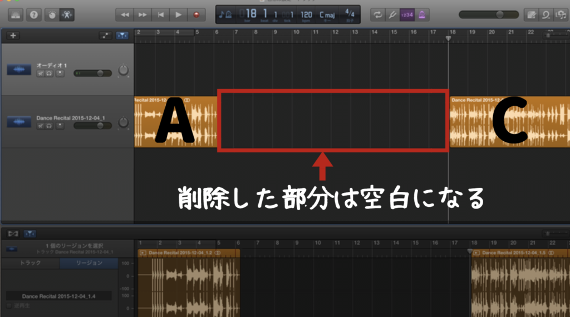Open the Loop Browser
Screen dimensions: 570x317
(x=546, y=15)
